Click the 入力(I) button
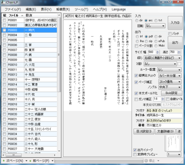 [175, 23]
